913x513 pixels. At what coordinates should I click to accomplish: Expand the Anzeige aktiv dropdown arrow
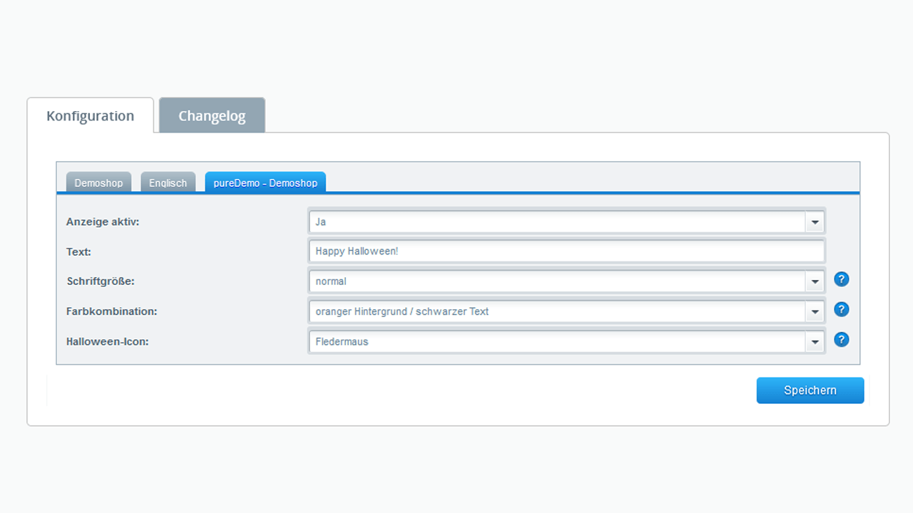[x=815, y=222]
